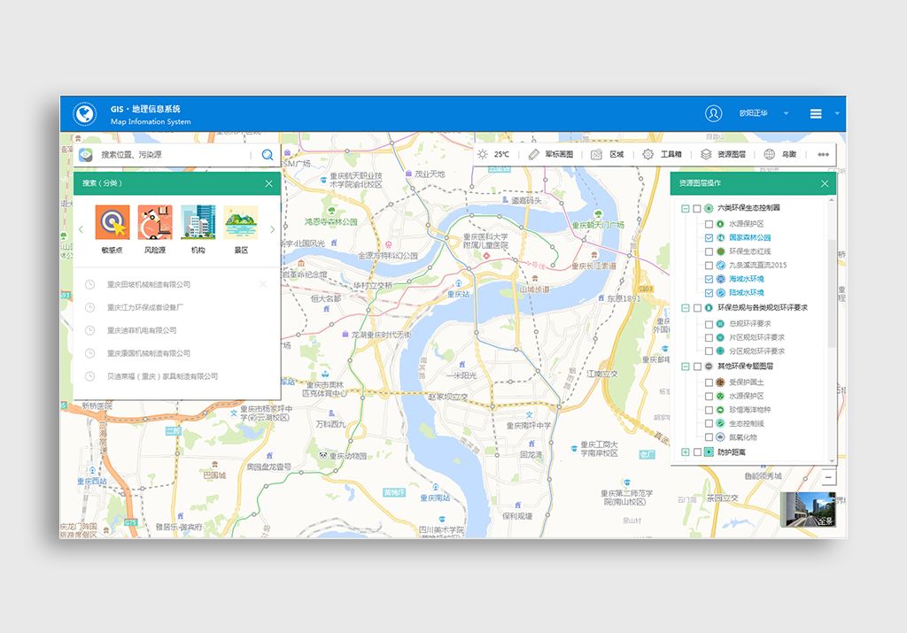
Task: Open the hamburger main menu in header
Action: click(816, 114)
